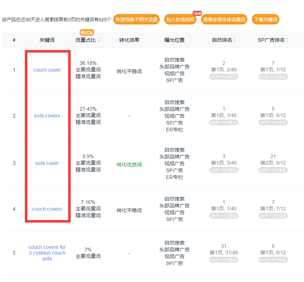Open the sofa covers keyword link
This screenshot has width=304, height=282.
[x=47, y=116]
